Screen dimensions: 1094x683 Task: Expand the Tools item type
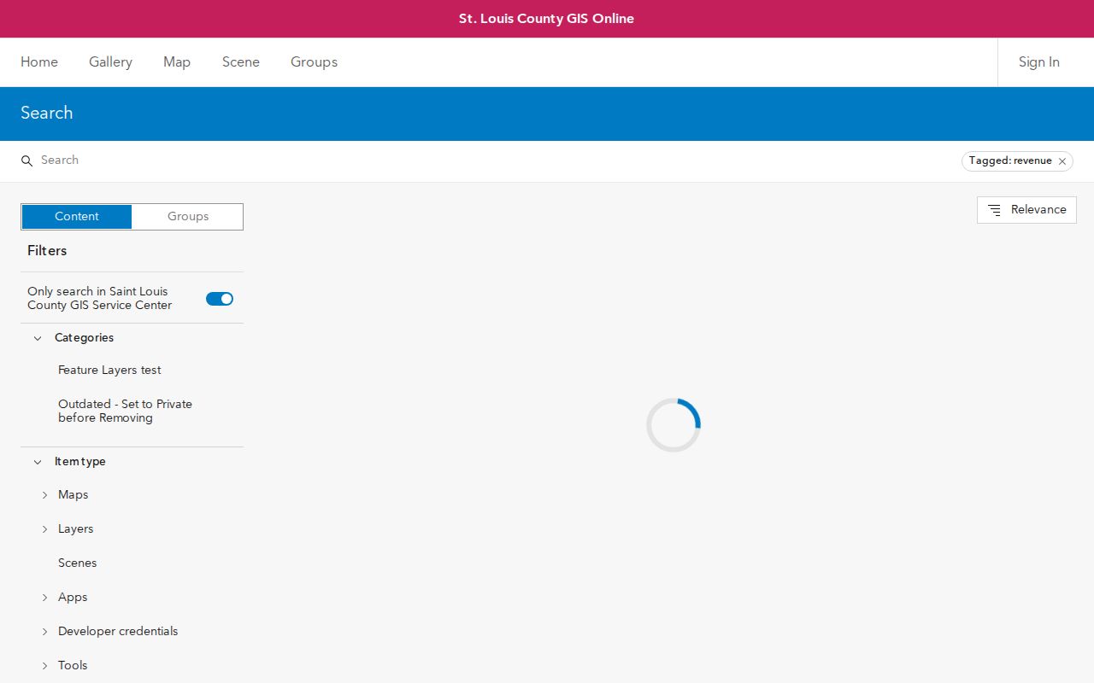(x=45, y=666)
